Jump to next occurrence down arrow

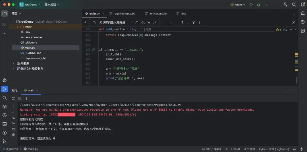pyautogui.click(x=188, y=23)
